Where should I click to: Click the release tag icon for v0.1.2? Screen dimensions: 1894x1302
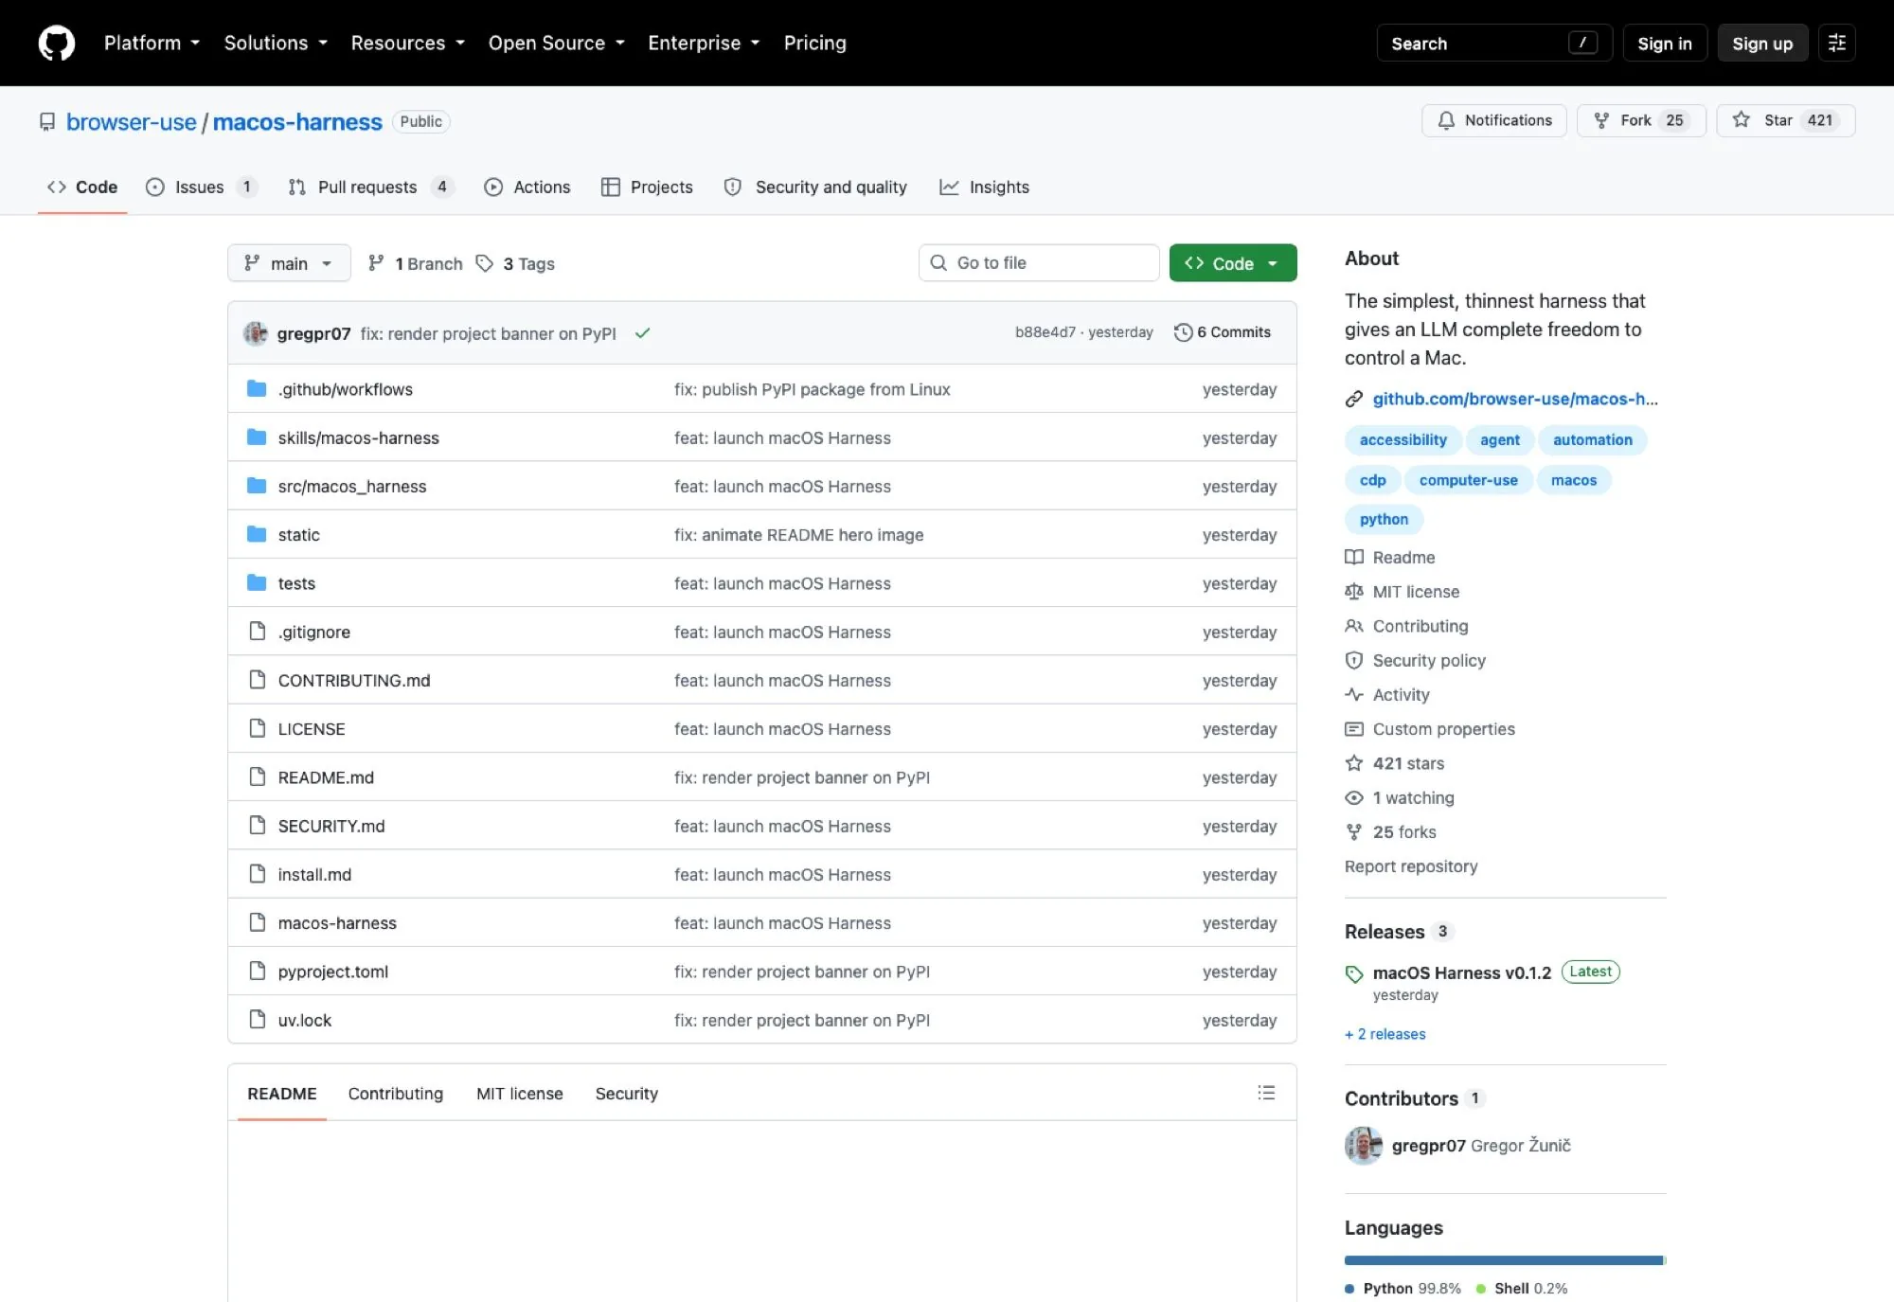[1354, 973]
